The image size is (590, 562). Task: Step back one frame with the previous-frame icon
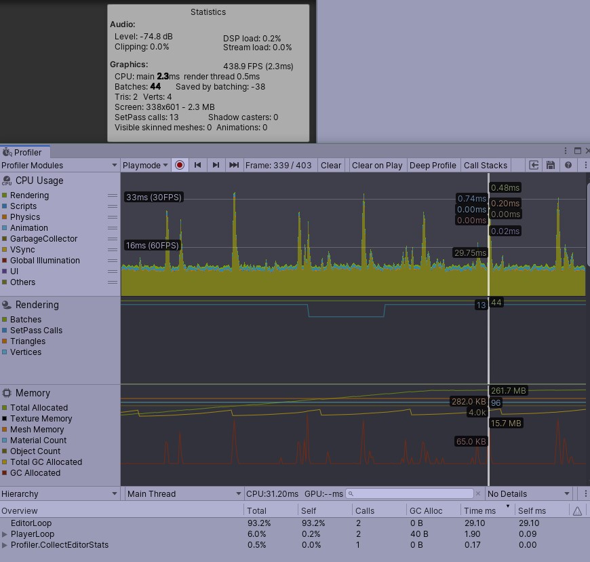(197, 165)
